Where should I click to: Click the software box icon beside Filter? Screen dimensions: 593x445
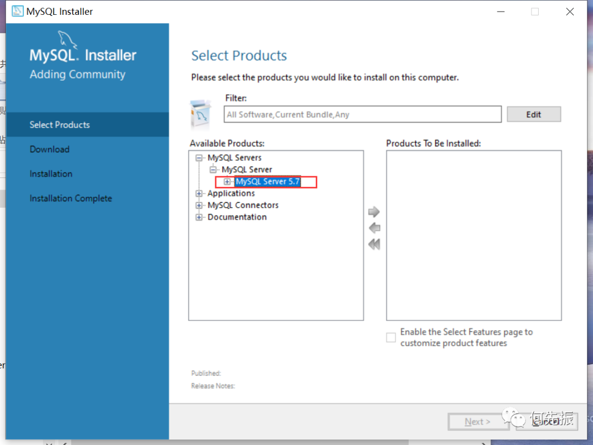coord(200,115)
